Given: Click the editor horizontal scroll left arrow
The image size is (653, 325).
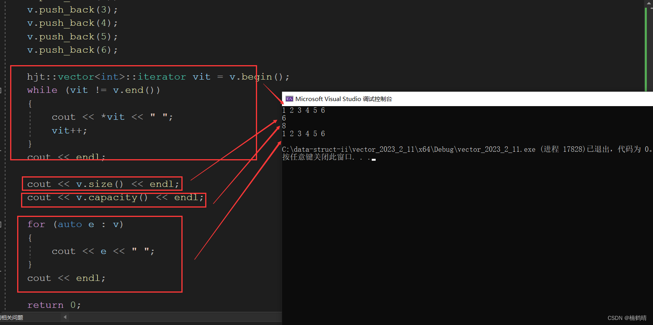Looking at the screenshot, I should pyautogui.click(x=65, y=317).
